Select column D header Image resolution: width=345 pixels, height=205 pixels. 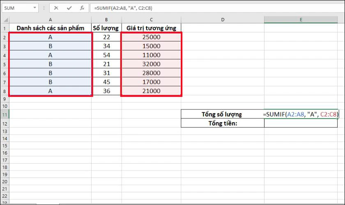click(223, 20)
